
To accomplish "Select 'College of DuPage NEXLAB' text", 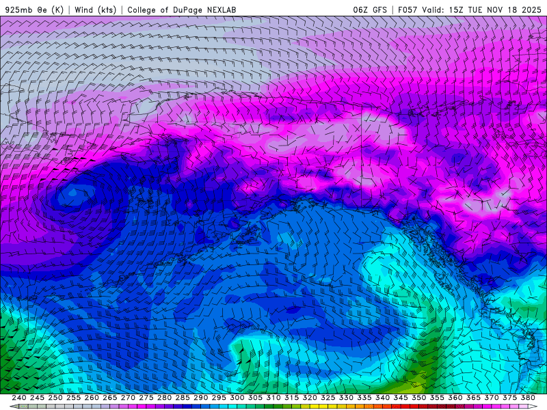I will 182,10.
